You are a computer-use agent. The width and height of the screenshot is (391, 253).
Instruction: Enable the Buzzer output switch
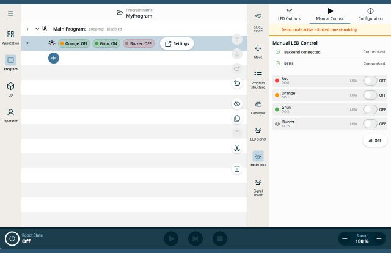pyautogui.click(x=370, y=123)
